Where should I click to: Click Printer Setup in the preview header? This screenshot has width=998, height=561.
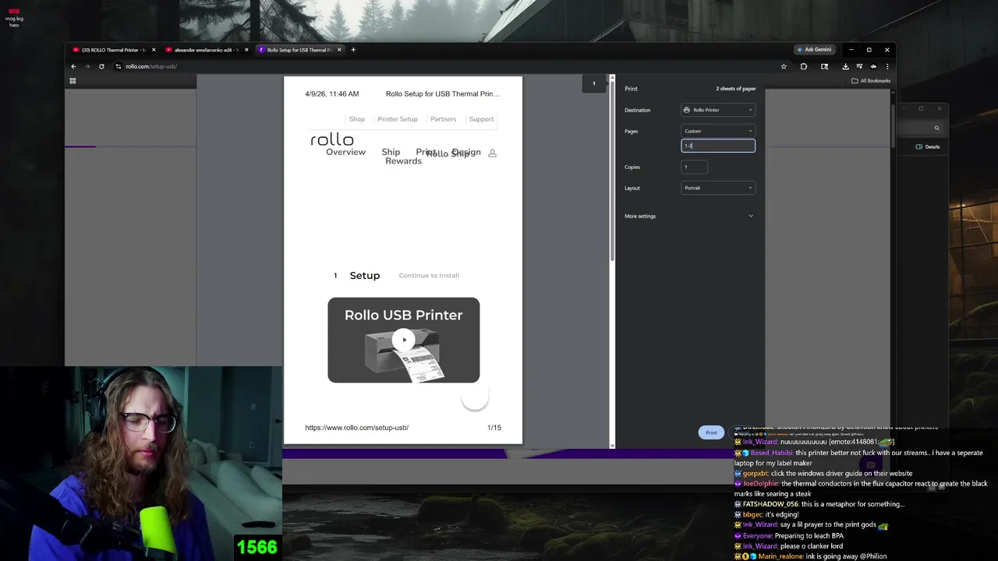point(398,119)
